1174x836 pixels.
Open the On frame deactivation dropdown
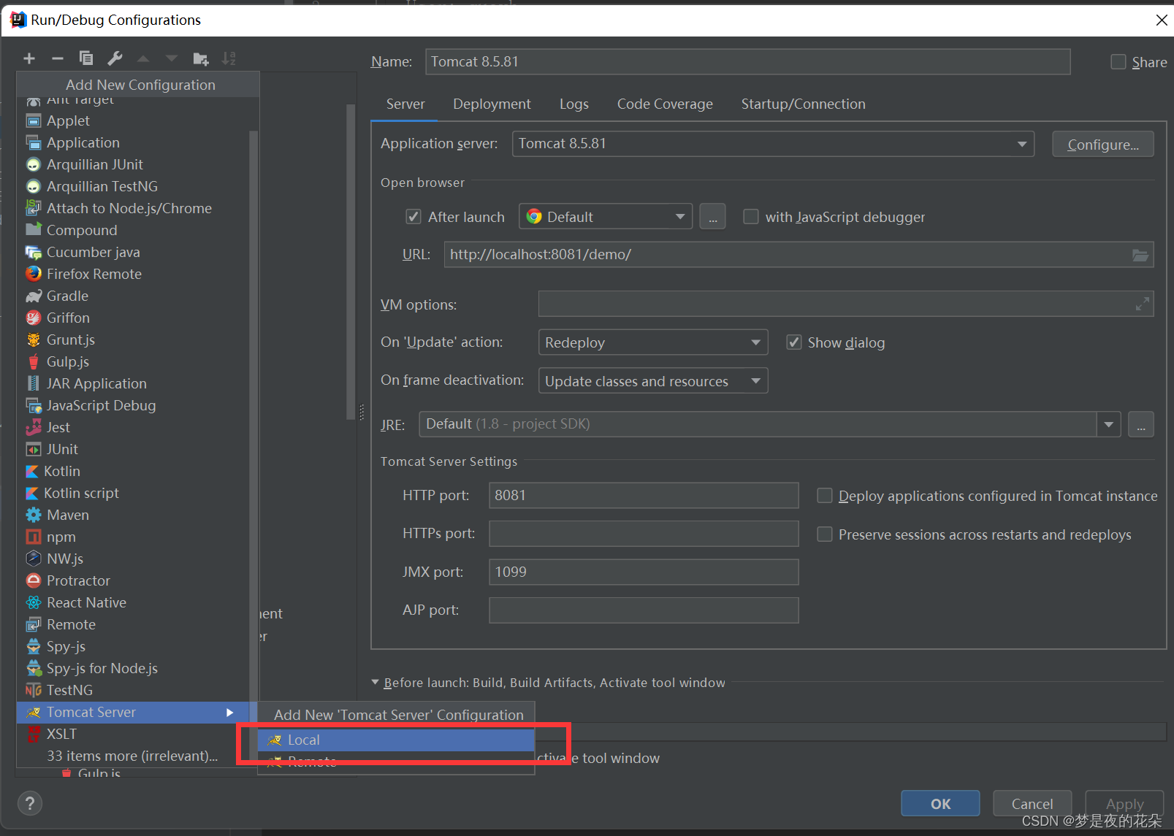point(652,380)
